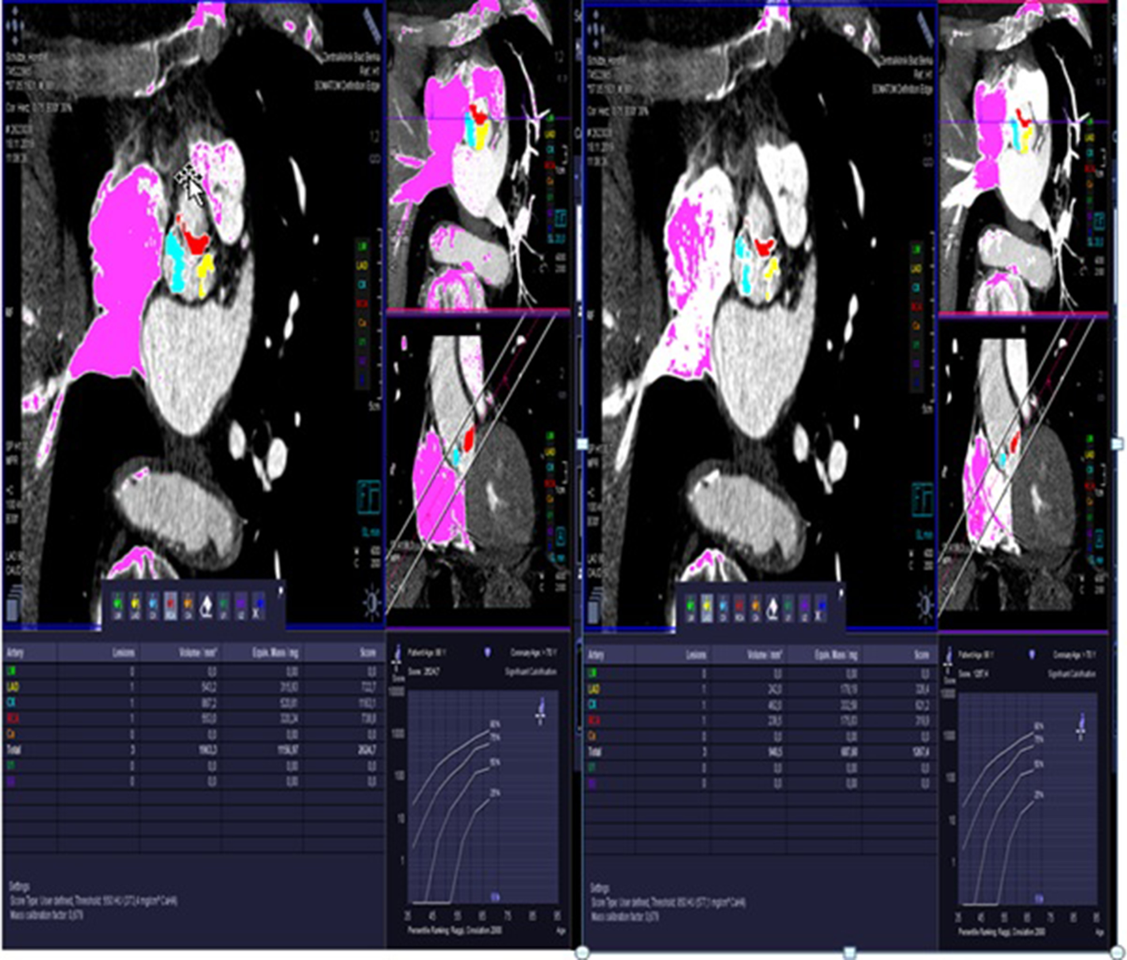The width and height of the screenshot is (1127, 960).
Task: Select the Total row in right table
Action: 761,752
